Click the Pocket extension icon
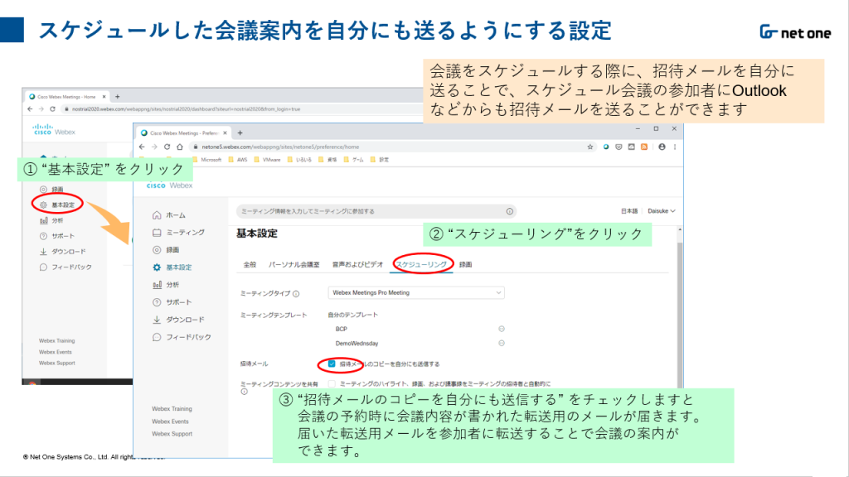The image size is (849, 477). tap(619, 147)
